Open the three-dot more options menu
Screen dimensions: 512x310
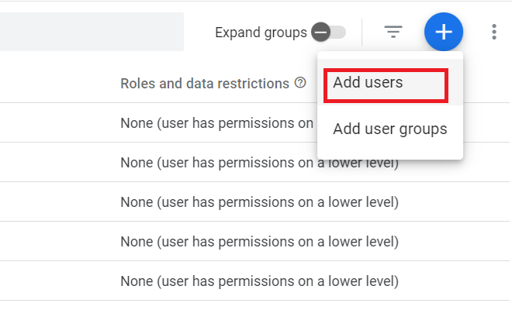[x=494, y=32]
